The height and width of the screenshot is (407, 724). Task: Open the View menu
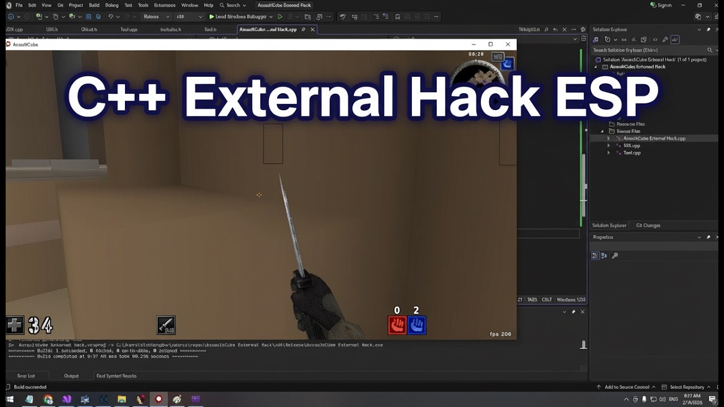coord(46,5)
